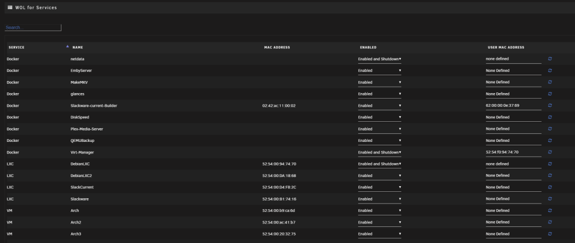
Task: Open the Enabled dropdown for Plex-Media-Server
Action: [x=379, y=129]
